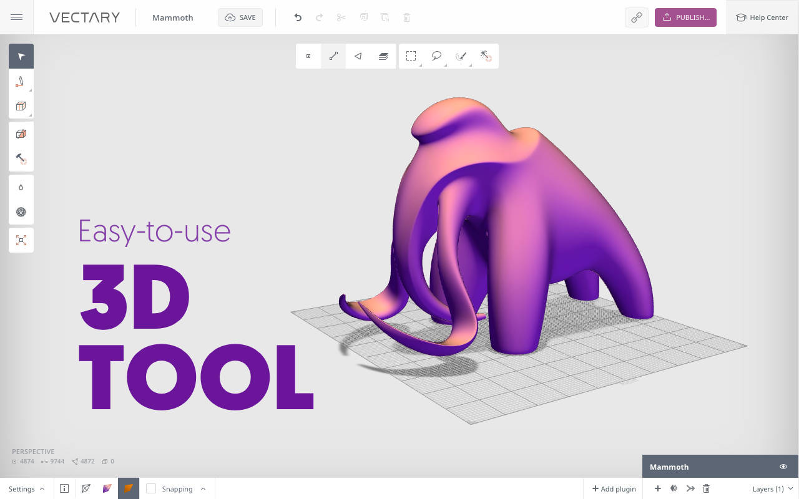Hide the Mammoth layer with eye icon
The width and height of the screenshot is (799, 499).
[x=783, y=467]
